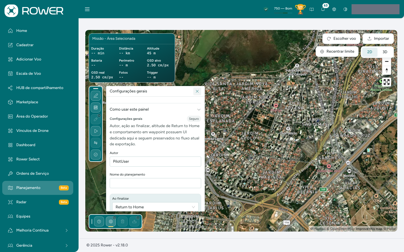Switch map view to 2D
404x252 pixels.
click(370, 52)
